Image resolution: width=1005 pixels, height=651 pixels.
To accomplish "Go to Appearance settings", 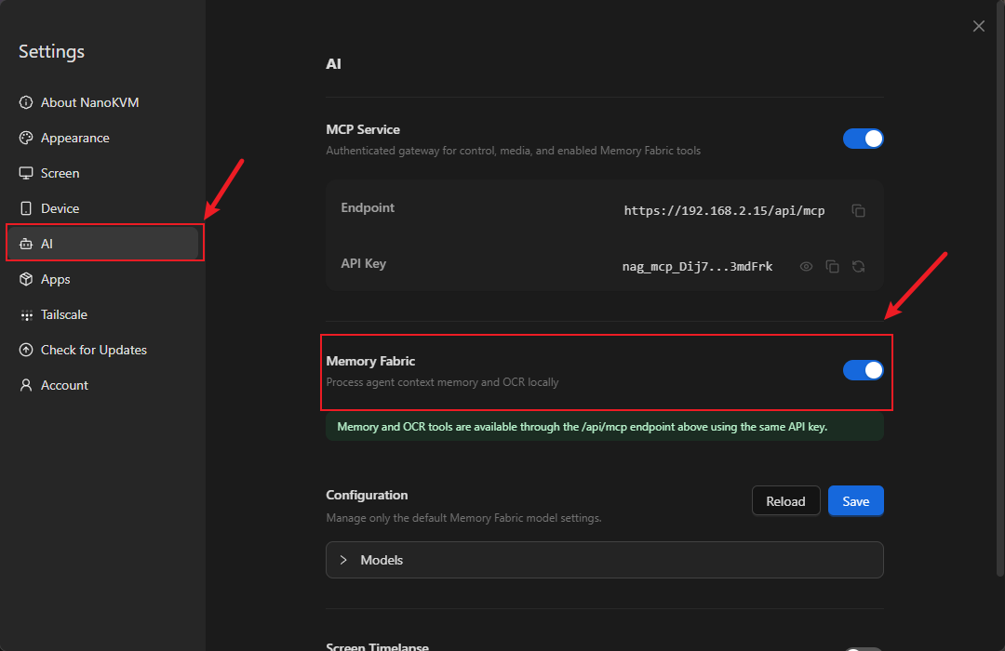I will pos(102,138).
